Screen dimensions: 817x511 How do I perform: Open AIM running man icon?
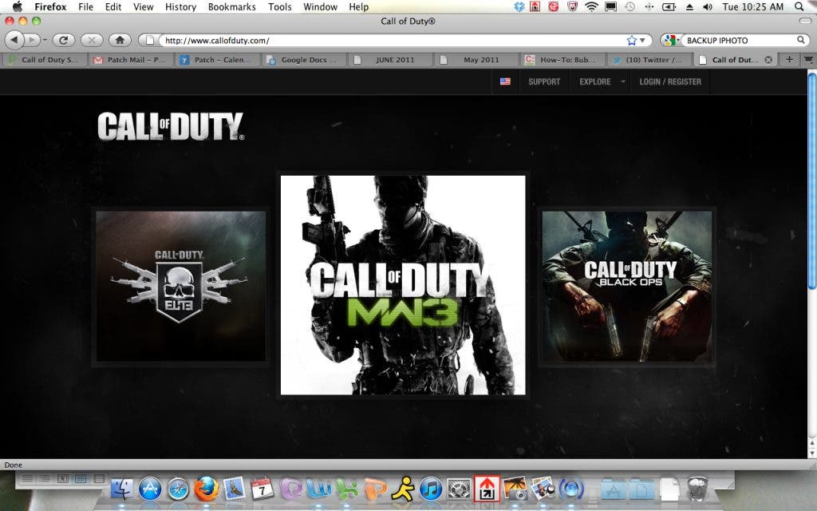403,489
